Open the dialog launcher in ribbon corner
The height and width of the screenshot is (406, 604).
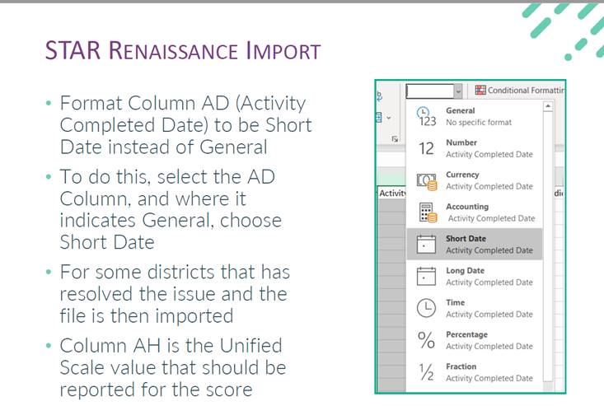pos(395,138)
